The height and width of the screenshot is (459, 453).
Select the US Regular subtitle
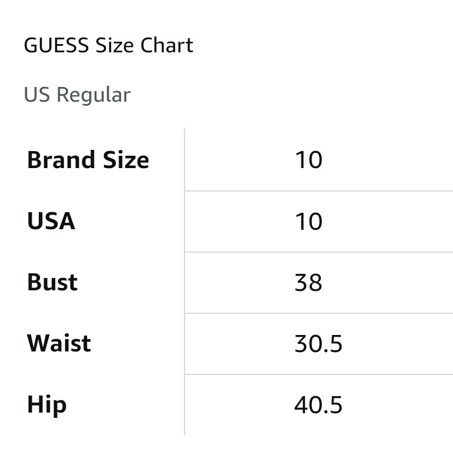[77, 95]
